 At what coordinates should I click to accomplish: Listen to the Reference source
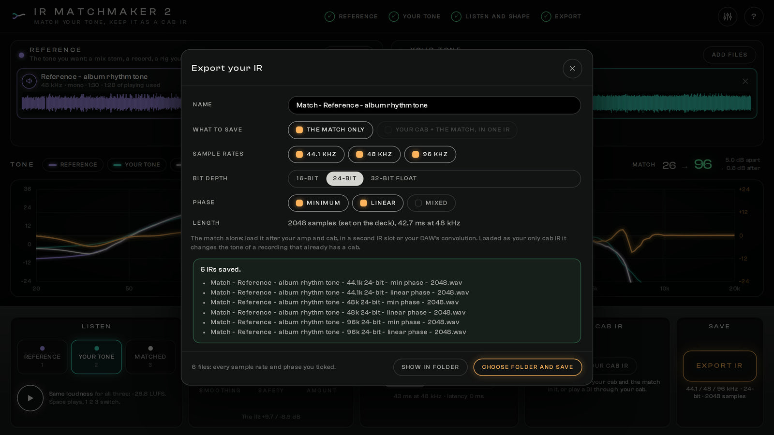[x=42, y=357]
